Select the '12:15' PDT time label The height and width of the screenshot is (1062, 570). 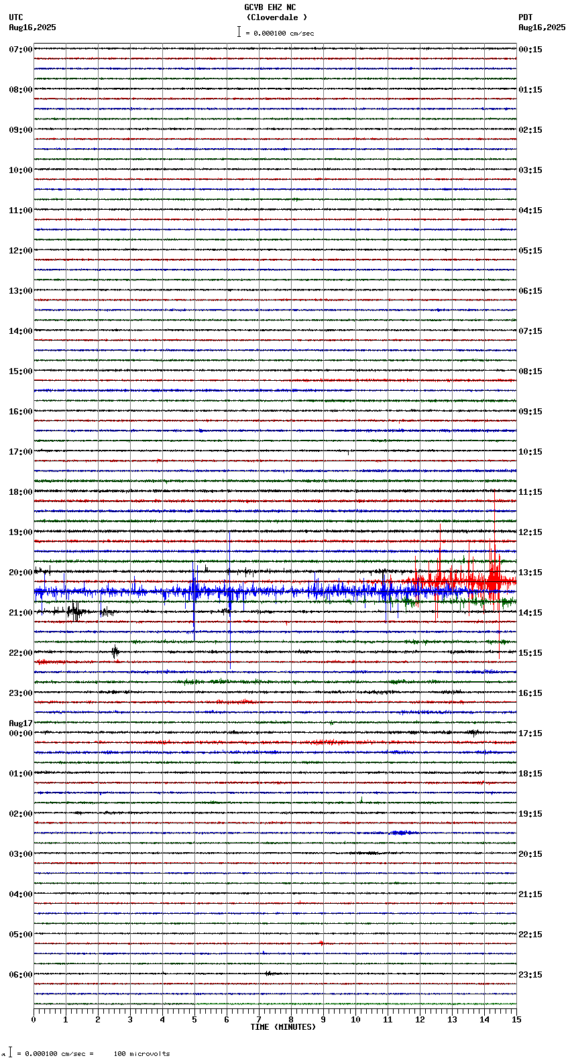point(530,532)
